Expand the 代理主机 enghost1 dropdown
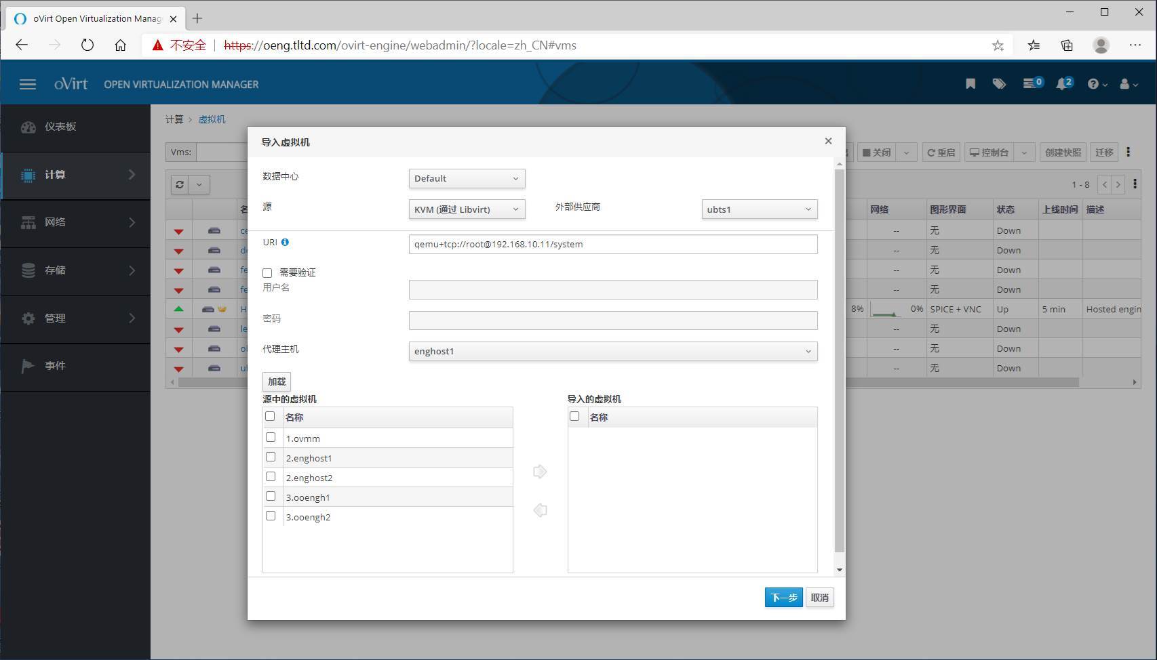 point(612,352)
